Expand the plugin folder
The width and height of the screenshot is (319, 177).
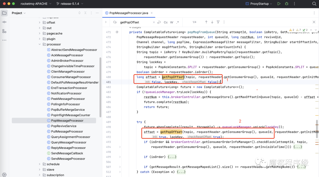(40, 39)
